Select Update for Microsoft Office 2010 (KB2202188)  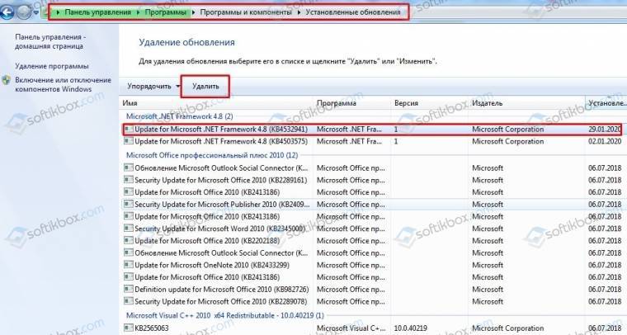[207, 241]
